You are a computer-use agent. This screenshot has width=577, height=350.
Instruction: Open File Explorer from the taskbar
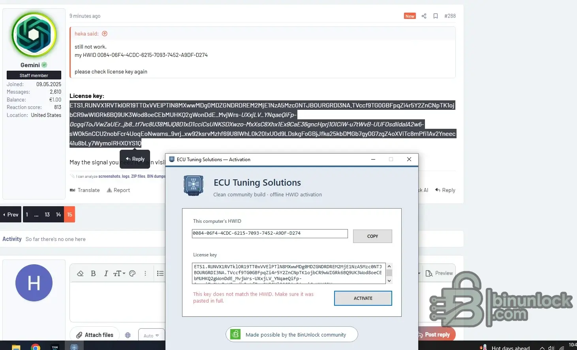16,347
